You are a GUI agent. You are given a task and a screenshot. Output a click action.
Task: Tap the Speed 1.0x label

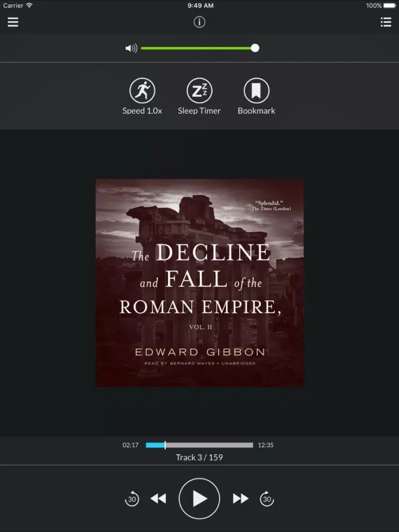coord(142,111)
